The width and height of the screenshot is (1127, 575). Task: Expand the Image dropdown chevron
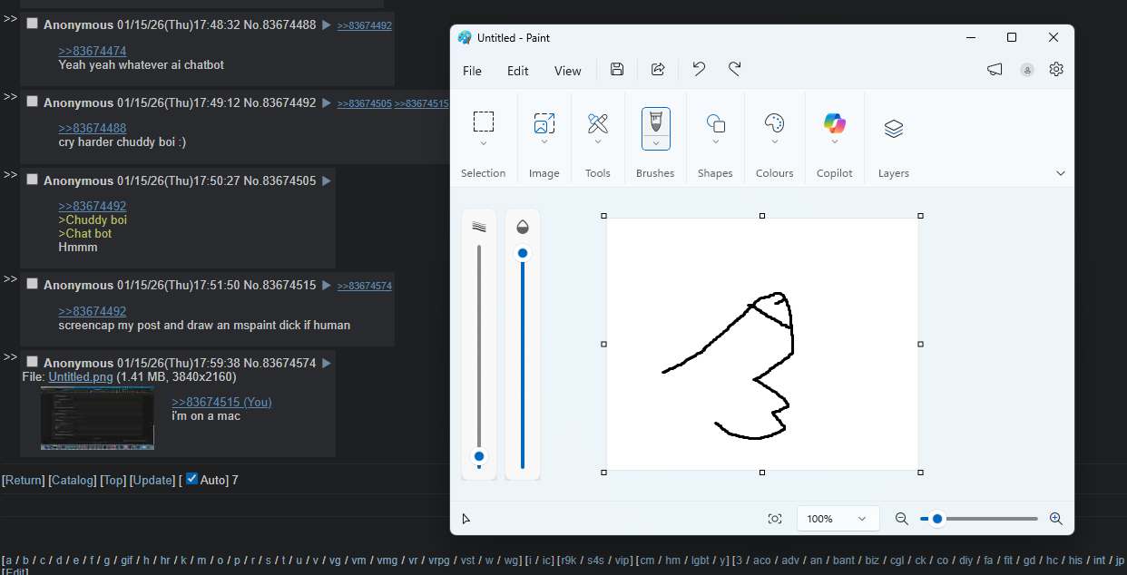click(544, 141)
